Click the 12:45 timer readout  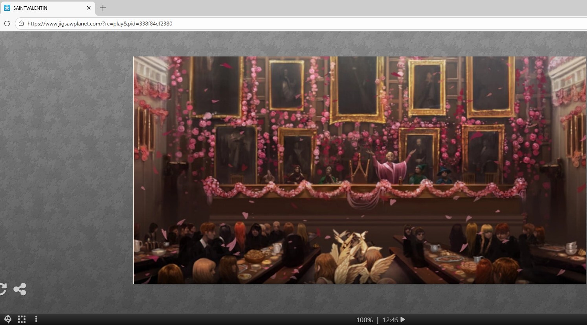[391, 320]
